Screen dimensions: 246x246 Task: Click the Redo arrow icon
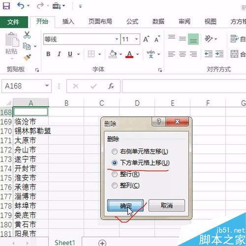pos(40,6)
